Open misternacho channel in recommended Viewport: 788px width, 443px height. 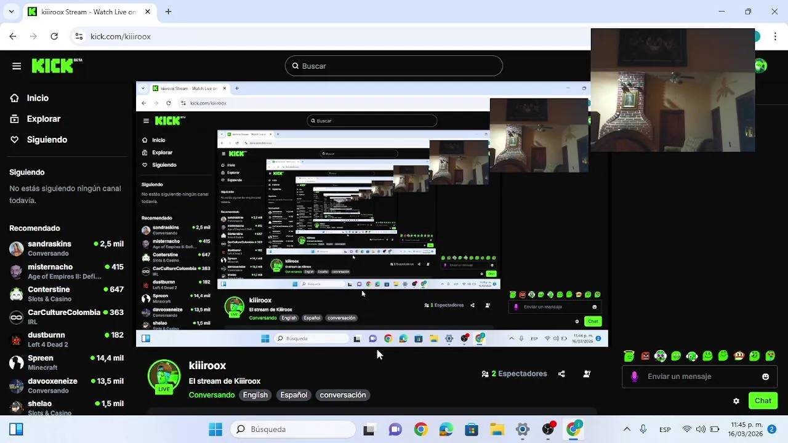[x=66, y=271]
